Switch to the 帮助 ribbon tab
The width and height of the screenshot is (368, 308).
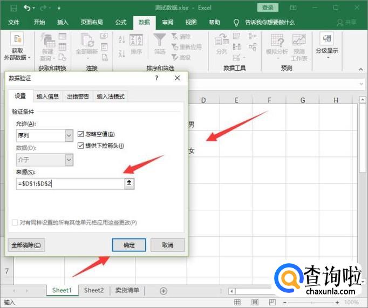pyautogui.click(x=214, y=23)
